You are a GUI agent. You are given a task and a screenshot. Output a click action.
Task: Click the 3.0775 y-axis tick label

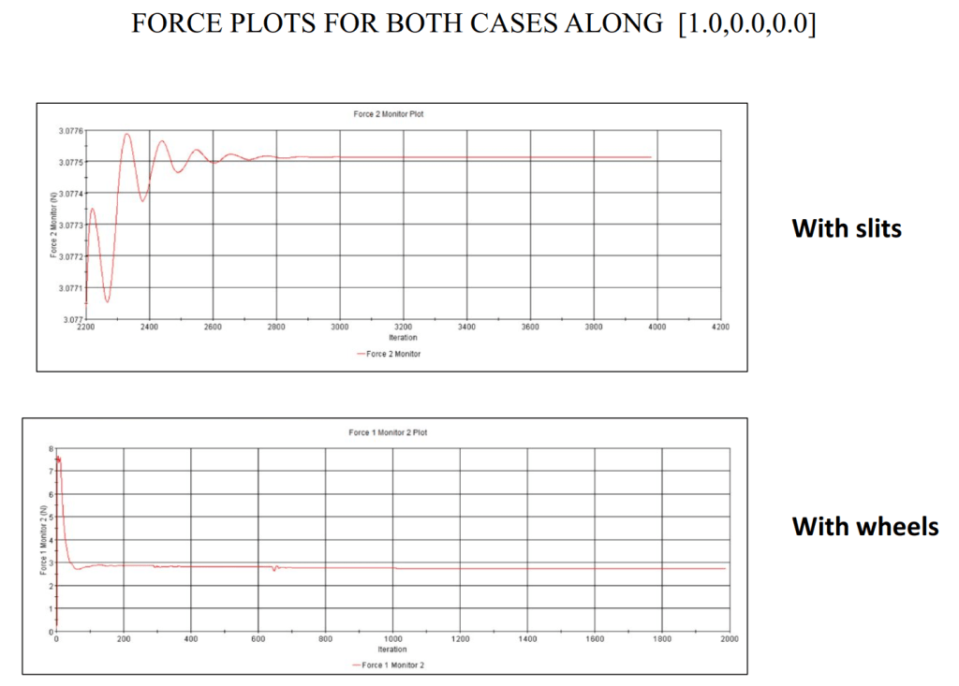pyautogui.click(x=70, y=162)
